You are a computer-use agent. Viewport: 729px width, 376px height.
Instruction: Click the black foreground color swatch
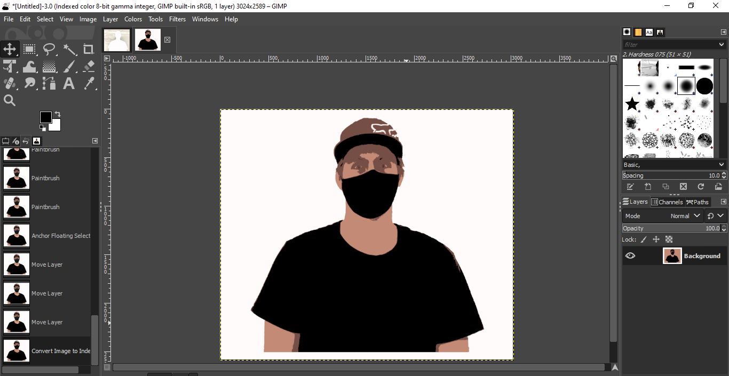tap(45, 117)
